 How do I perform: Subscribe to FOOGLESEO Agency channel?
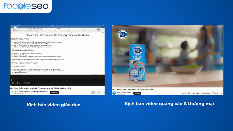(x=54, y=93)
